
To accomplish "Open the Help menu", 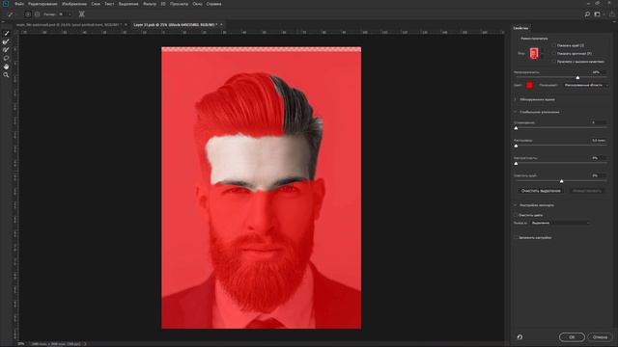I will (x=213, y=4).
